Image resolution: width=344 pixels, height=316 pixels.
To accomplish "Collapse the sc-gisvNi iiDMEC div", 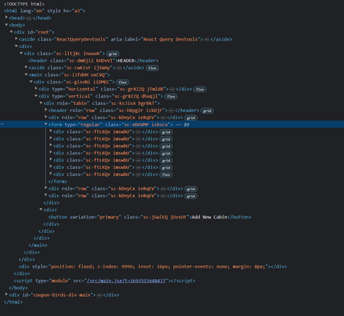I will pyautogui.click(x=31, y=81).
